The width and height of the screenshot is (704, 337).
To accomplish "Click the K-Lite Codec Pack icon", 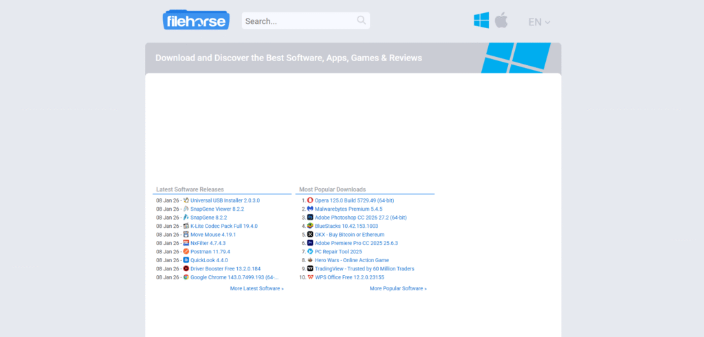I will click(186, 226).
